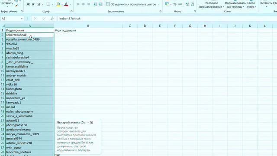Screen dimensions: 277x156
Task: Select cell sashabelarasha4
Action: pos(29,58)
